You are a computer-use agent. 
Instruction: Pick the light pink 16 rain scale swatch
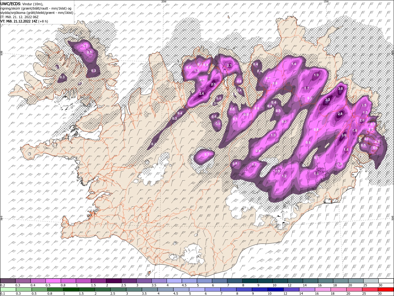tap(323, 289)
